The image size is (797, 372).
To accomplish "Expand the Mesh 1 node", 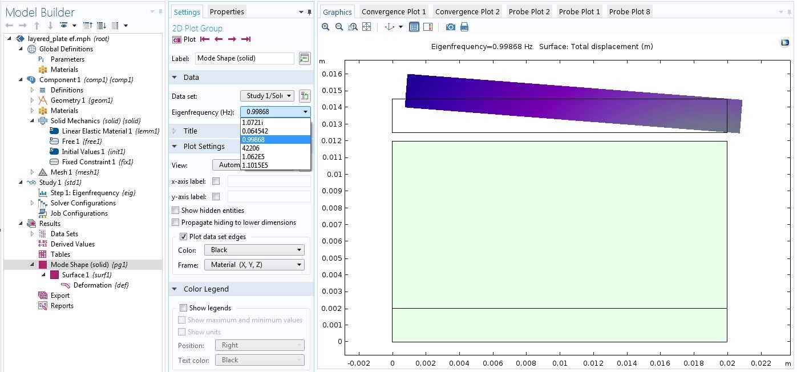I will click(32, 172).
